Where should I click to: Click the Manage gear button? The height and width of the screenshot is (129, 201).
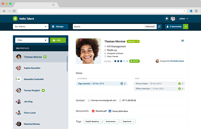59,26
